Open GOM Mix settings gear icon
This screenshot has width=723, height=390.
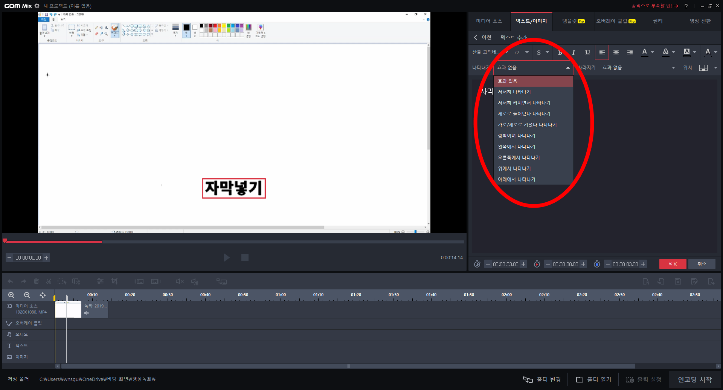coord(37,6)
